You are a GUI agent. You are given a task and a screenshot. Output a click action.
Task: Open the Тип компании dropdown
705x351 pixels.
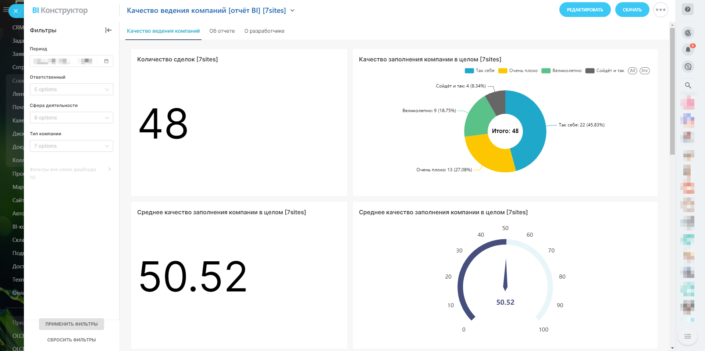pos(71,146)
